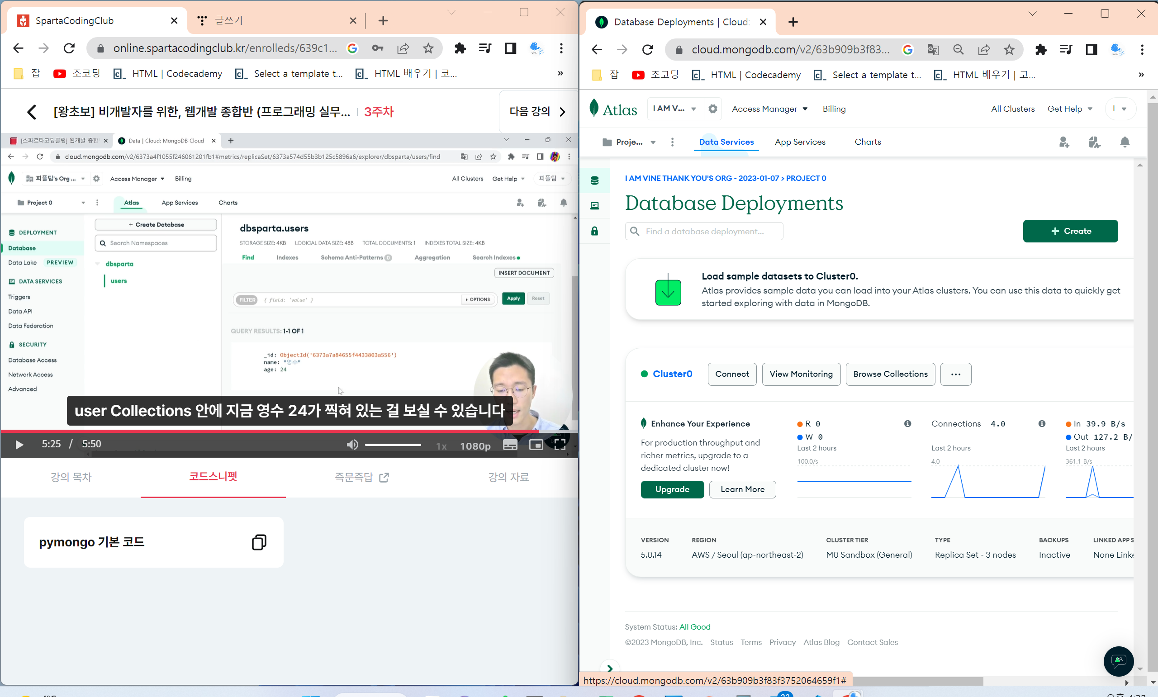
Task: Translate the Atlas page with translate icon
Action: pyautogui.click(x=933, y=50)
